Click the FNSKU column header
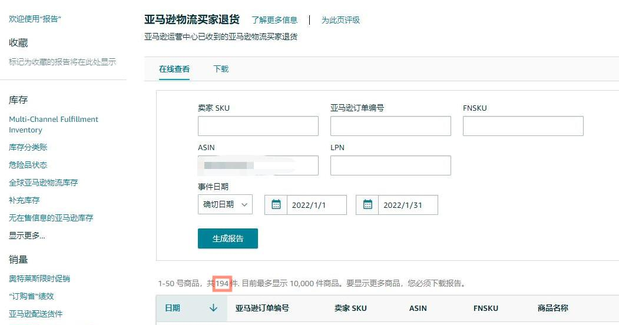The height and width of the screenshot is (325, 619). tap(485, 308)
